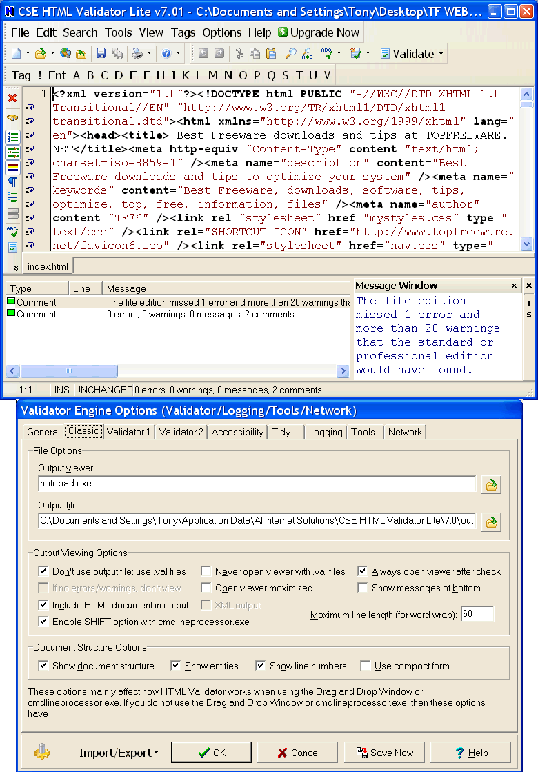The width and height of the screenshot is (538, 772).
Task: Click the Undo toolbar icon
Action: [x=203, y=53]
